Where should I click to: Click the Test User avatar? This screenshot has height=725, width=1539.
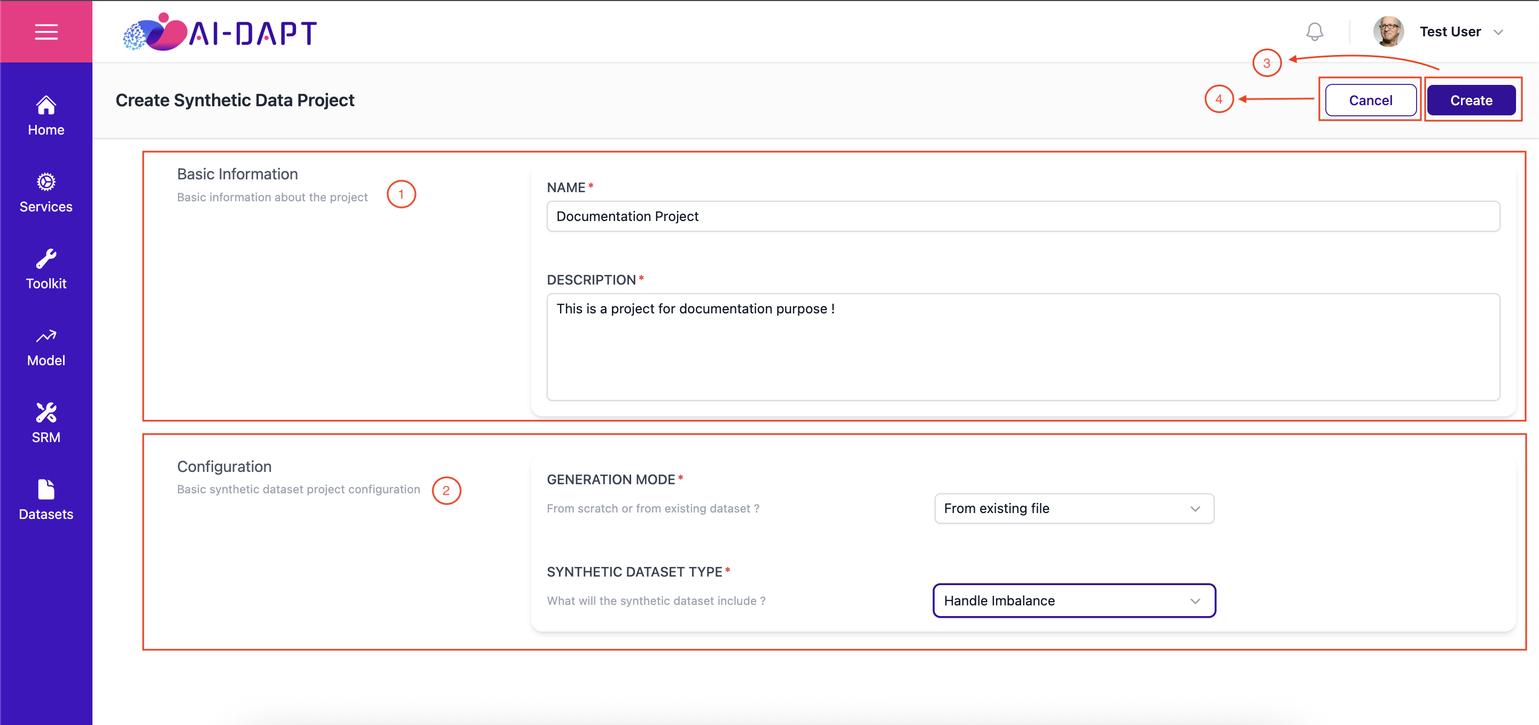[1388, 31]
